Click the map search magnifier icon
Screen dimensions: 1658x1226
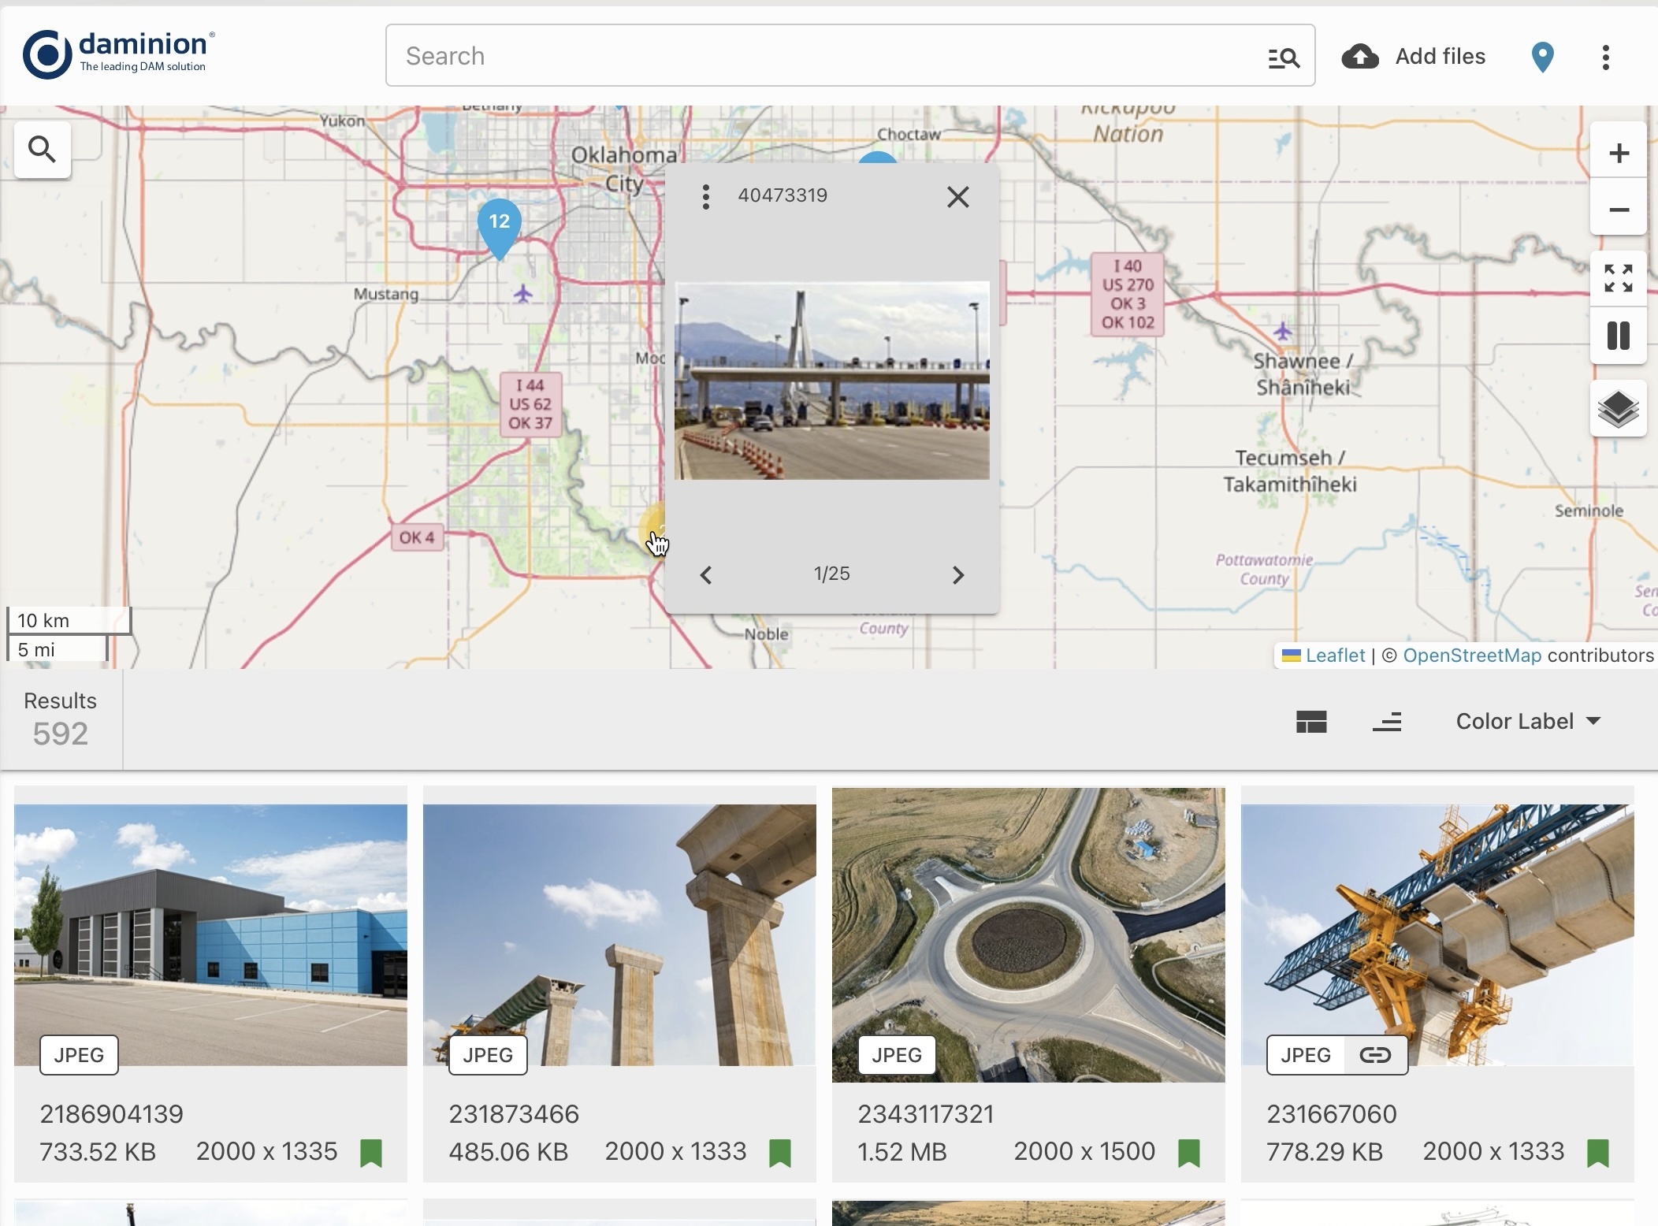[43, 149]
